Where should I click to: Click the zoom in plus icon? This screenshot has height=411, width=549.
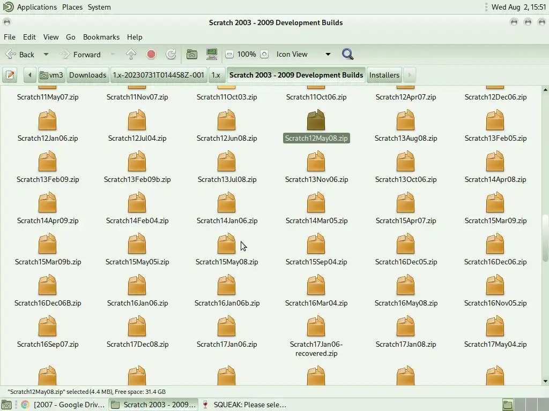coord(264,54)
